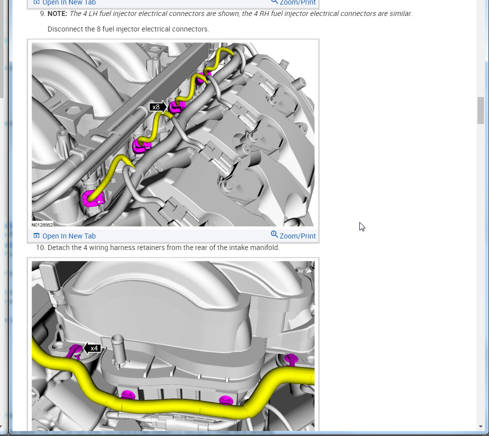Click the new-tab icon beside Open In New Tab below injector diagram

click(x=37, y=236)
